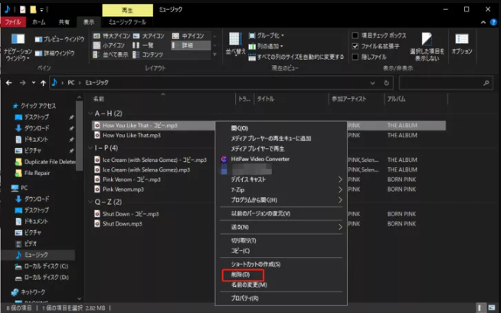Open address bar history dropdown
This screenshot has width=501, height=313.
(372, 83)
